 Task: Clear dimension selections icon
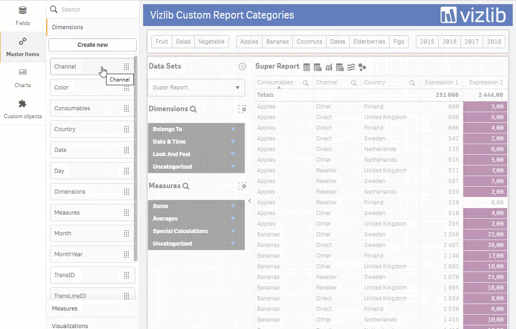[242, 109]
